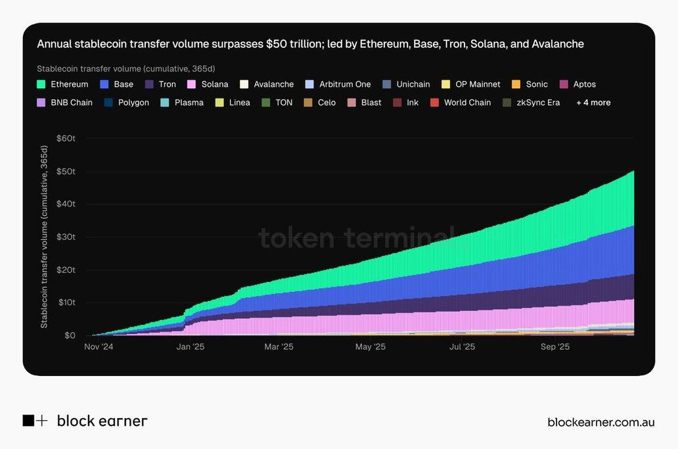This screenshot has height=449, width=678.
Task: Toggle Tron series in the legend
Action: [167, 84]
